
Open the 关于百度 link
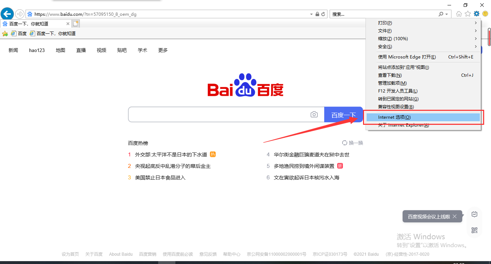coord(94,254)
